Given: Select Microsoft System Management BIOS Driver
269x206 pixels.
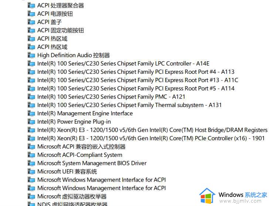Looking at the screenshot, I should [92, 163].
